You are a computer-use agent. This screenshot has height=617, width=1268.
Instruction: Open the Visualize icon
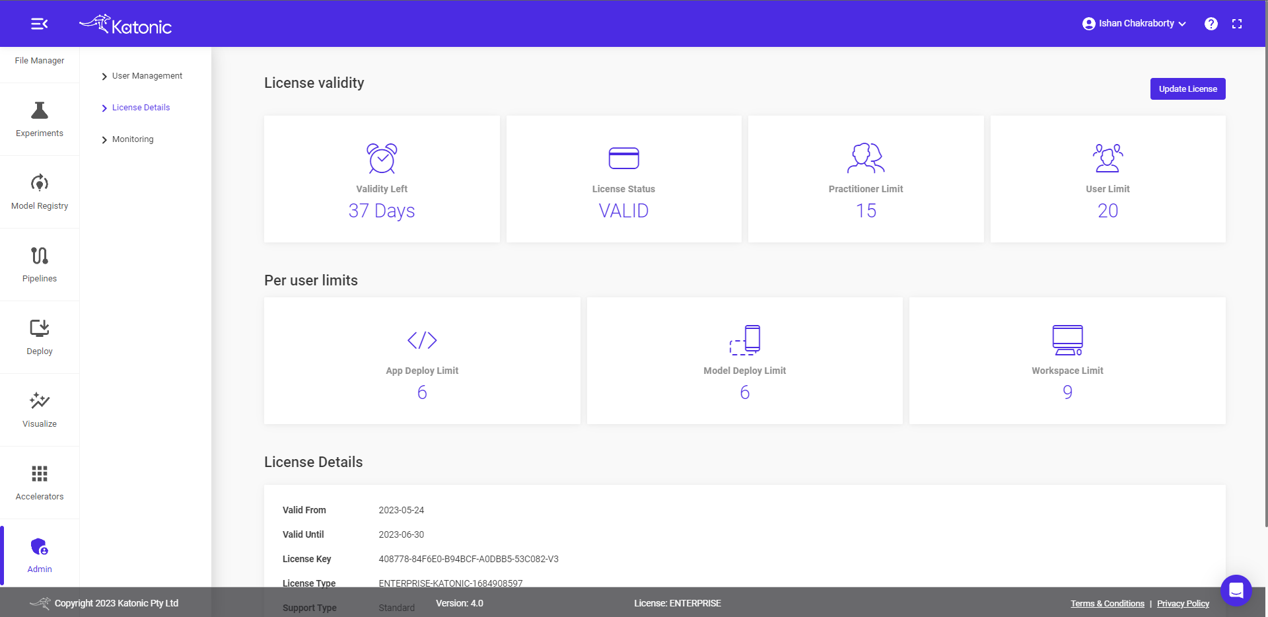(x=40, y=400)
